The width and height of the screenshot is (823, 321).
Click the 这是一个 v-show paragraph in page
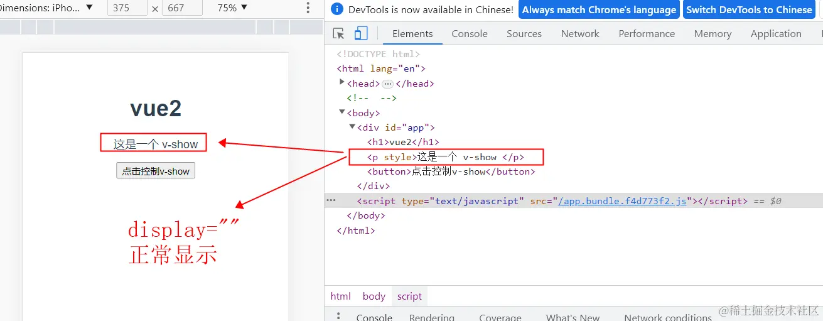click(x=156, y=144)
